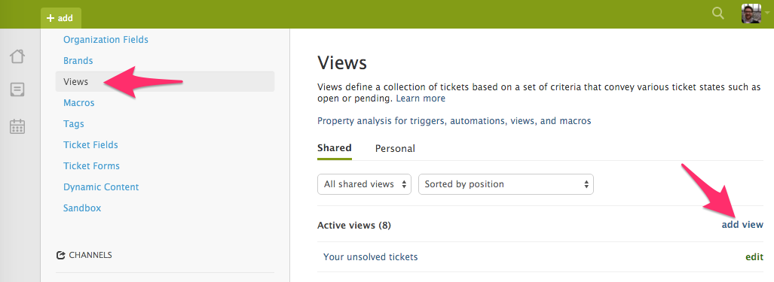Open the Learn more link
Image resolution: width=774 pixels, height=282 pixels.
(421, 99)
